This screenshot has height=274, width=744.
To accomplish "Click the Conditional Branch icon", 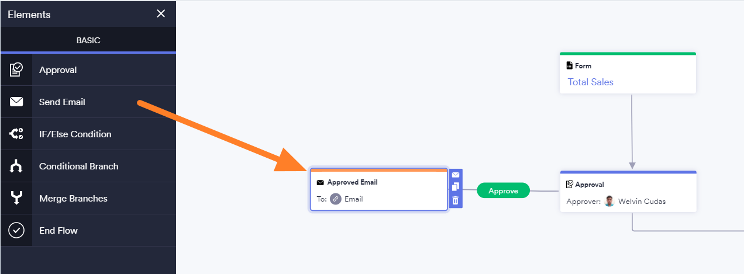I will [x=16, y=167].
